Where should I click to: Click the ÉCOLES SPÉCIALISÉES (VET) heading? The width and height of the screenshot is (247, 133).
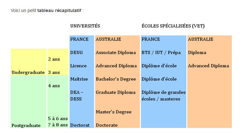click(x=173, y=26)
